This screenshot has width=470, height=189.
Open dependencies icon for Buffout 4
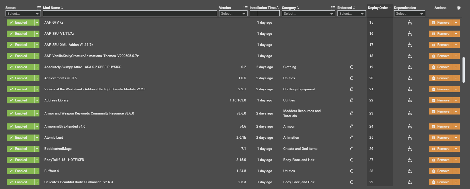(409, 171)
